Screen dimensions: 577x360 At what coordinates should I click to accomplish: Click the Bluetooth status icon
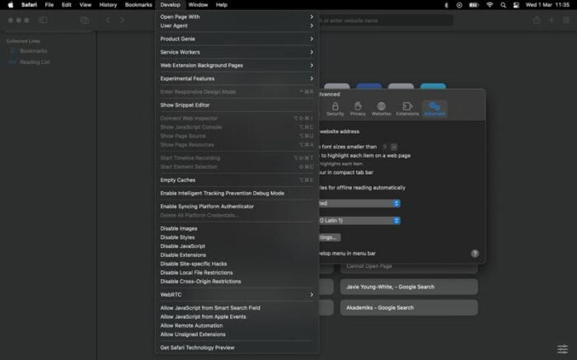tap(447, 5)
